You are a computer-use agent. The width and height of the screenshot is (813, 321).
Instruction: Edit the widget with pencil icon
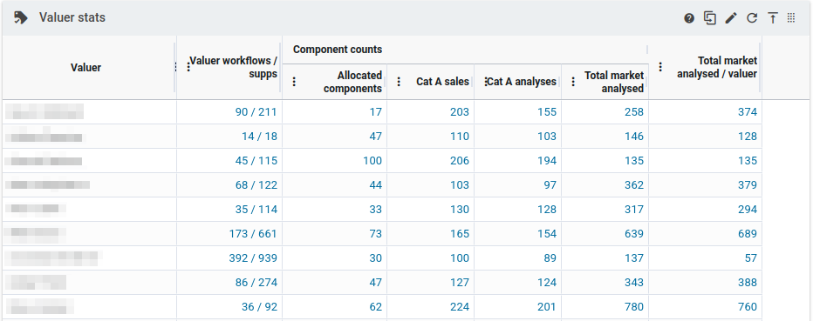pyautogui.click(x=731, y=18)
